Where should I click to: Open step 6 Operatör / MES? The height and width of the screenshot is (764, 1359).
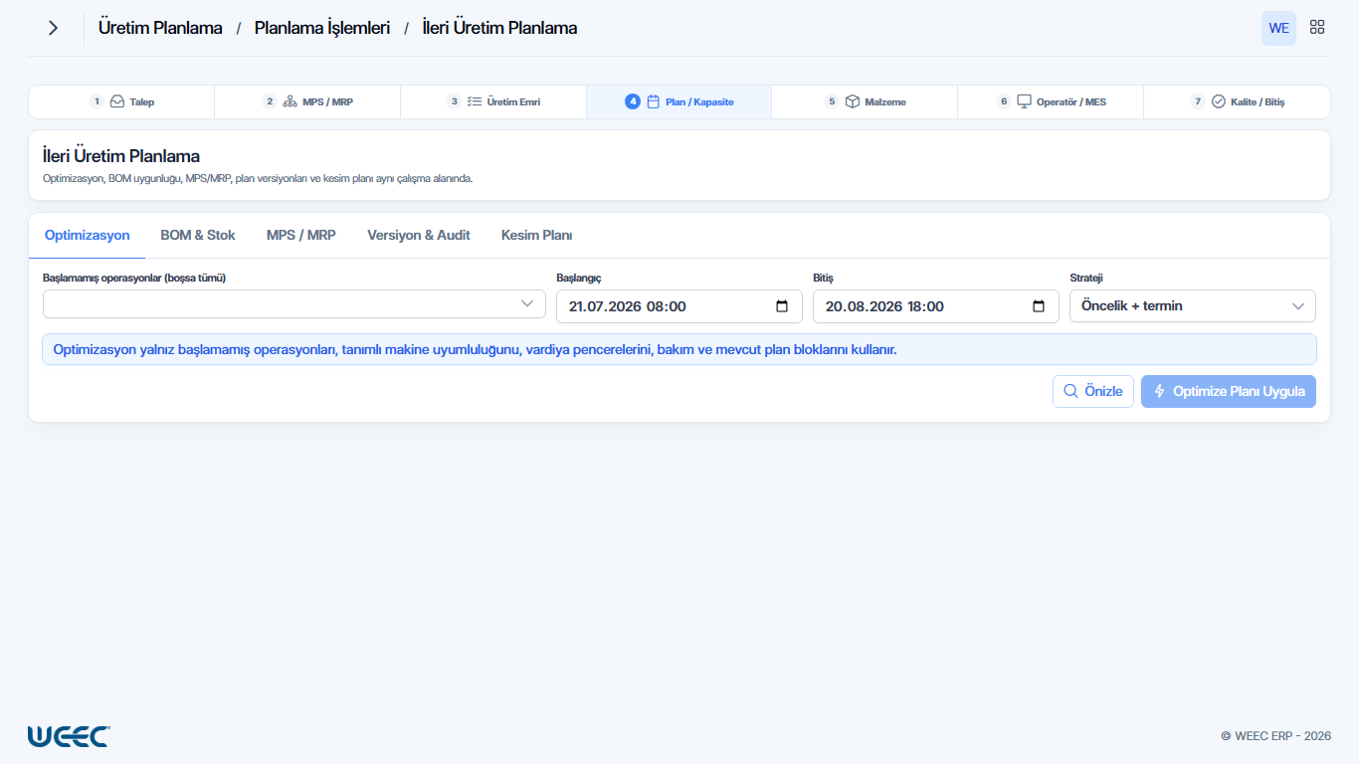click(1051, 101)
